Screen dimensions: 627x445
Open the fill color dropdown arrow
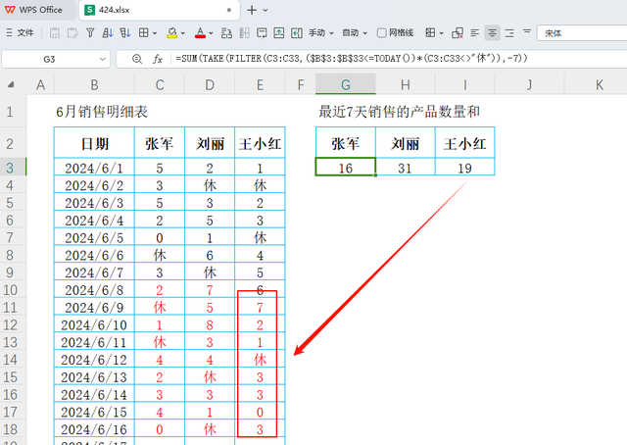[x=183, y=33]
